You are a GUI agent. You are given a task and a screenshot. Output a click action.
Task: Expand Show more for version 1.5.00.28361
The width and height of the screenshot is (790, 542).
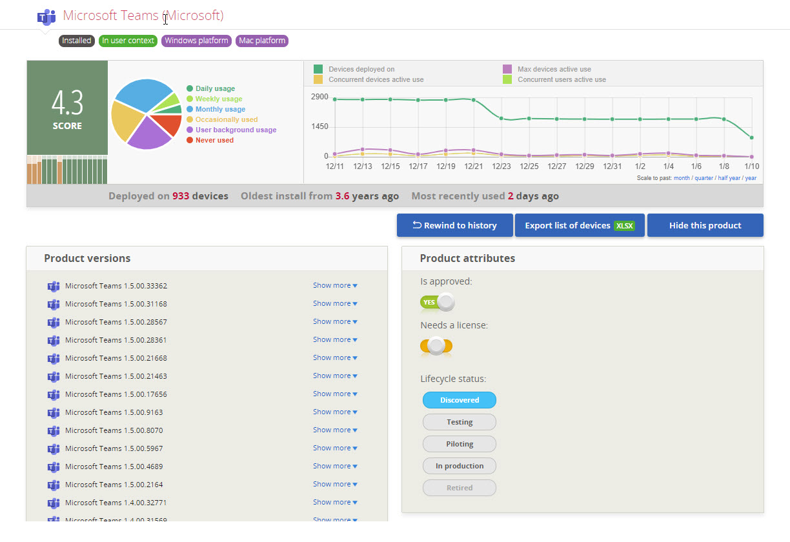coord(335,339)
